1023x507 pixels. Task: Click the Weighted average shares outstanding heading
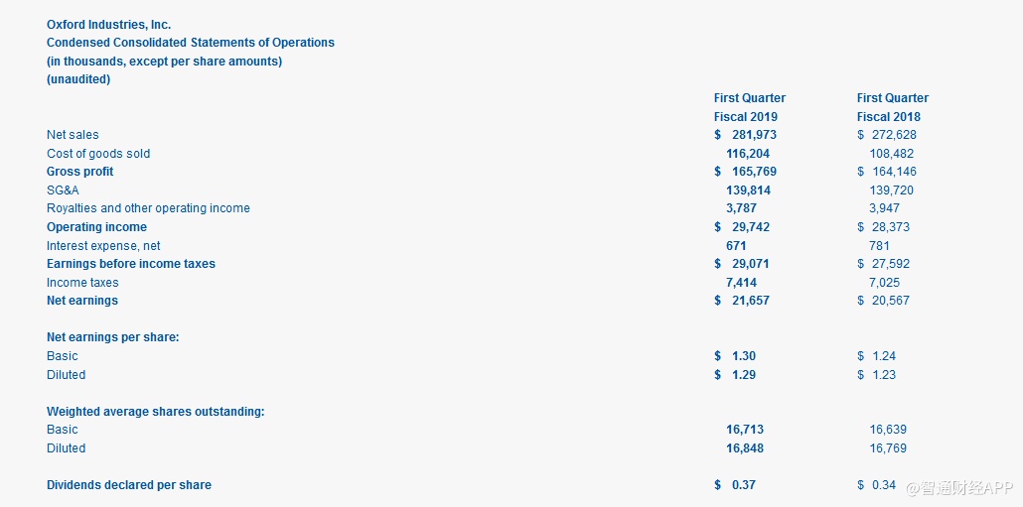pos(155,412)
